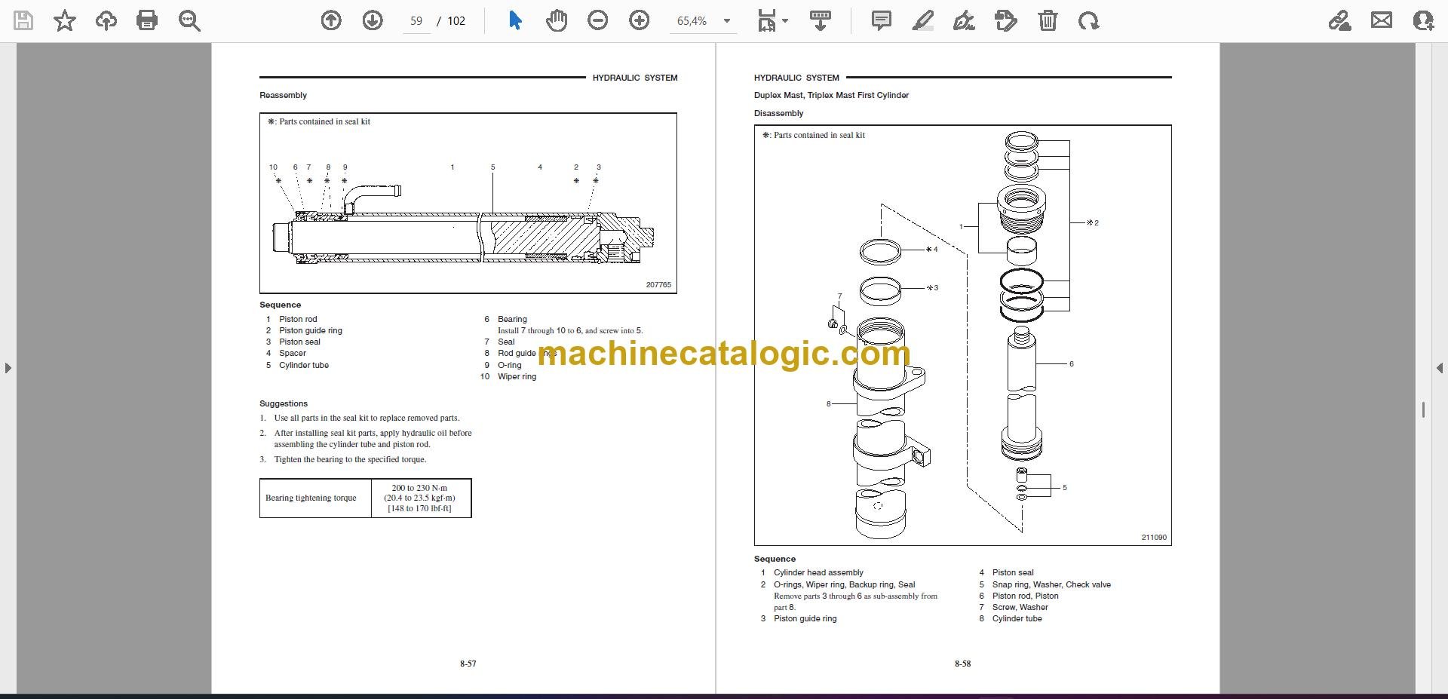The image size is (1448, 699).
Task: Click the share with others icon
Action: pos(1423,20)
